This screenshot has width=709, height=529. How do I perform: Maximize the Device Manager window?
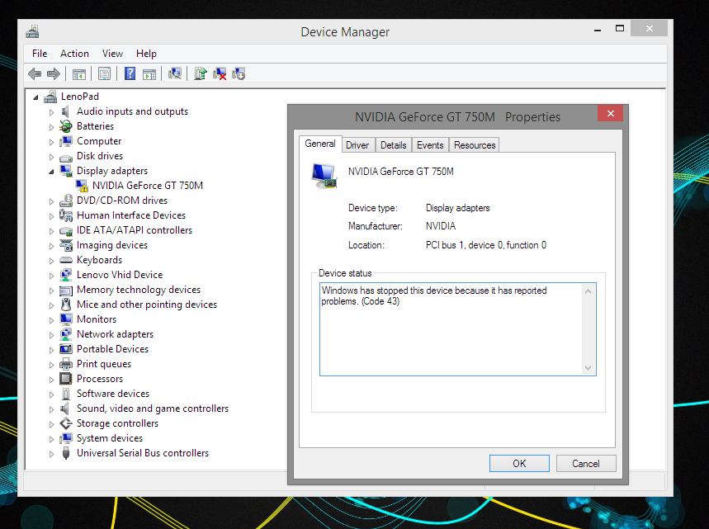coord(620,29)
